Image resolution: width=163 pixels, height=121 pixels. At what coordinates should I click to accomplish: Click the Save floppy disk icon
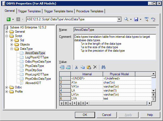136,19
